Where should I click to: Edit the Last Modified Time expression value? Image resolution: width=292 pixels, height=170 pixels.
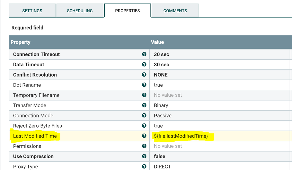181,136
